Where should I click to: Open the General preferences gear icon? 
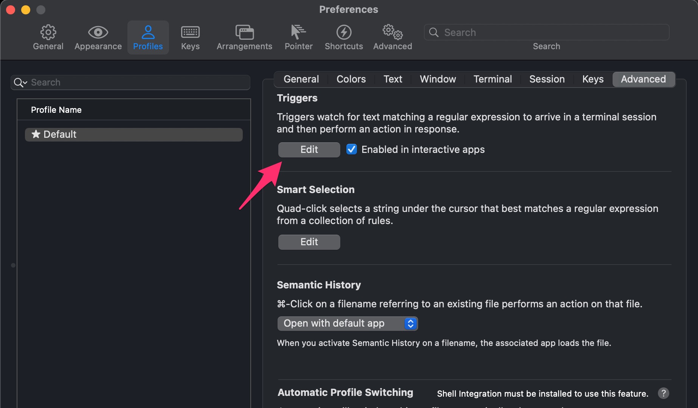click(x=48, y=33)
